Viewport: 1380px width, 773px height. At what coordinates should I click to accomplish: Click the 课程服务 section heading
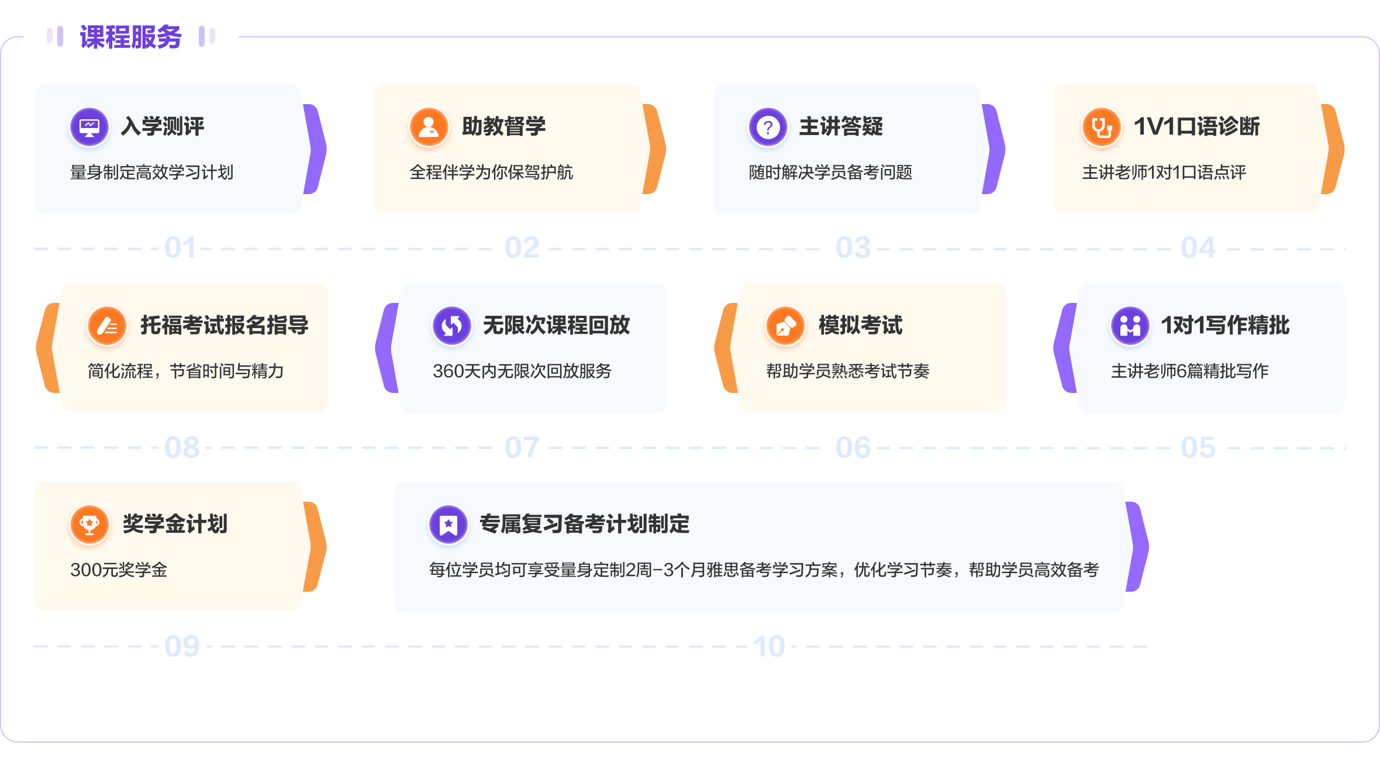(131, 37)
